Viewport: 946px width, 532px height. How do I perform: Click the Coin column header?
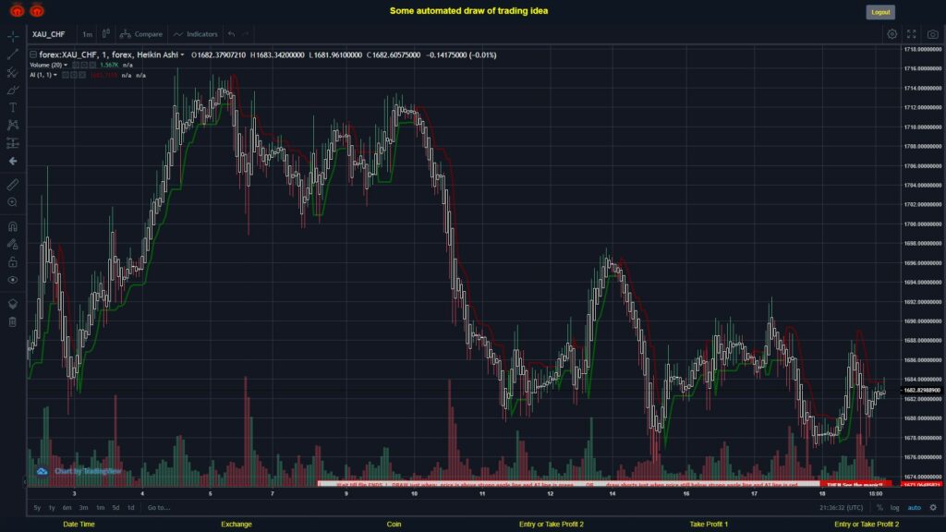point(394,525)
